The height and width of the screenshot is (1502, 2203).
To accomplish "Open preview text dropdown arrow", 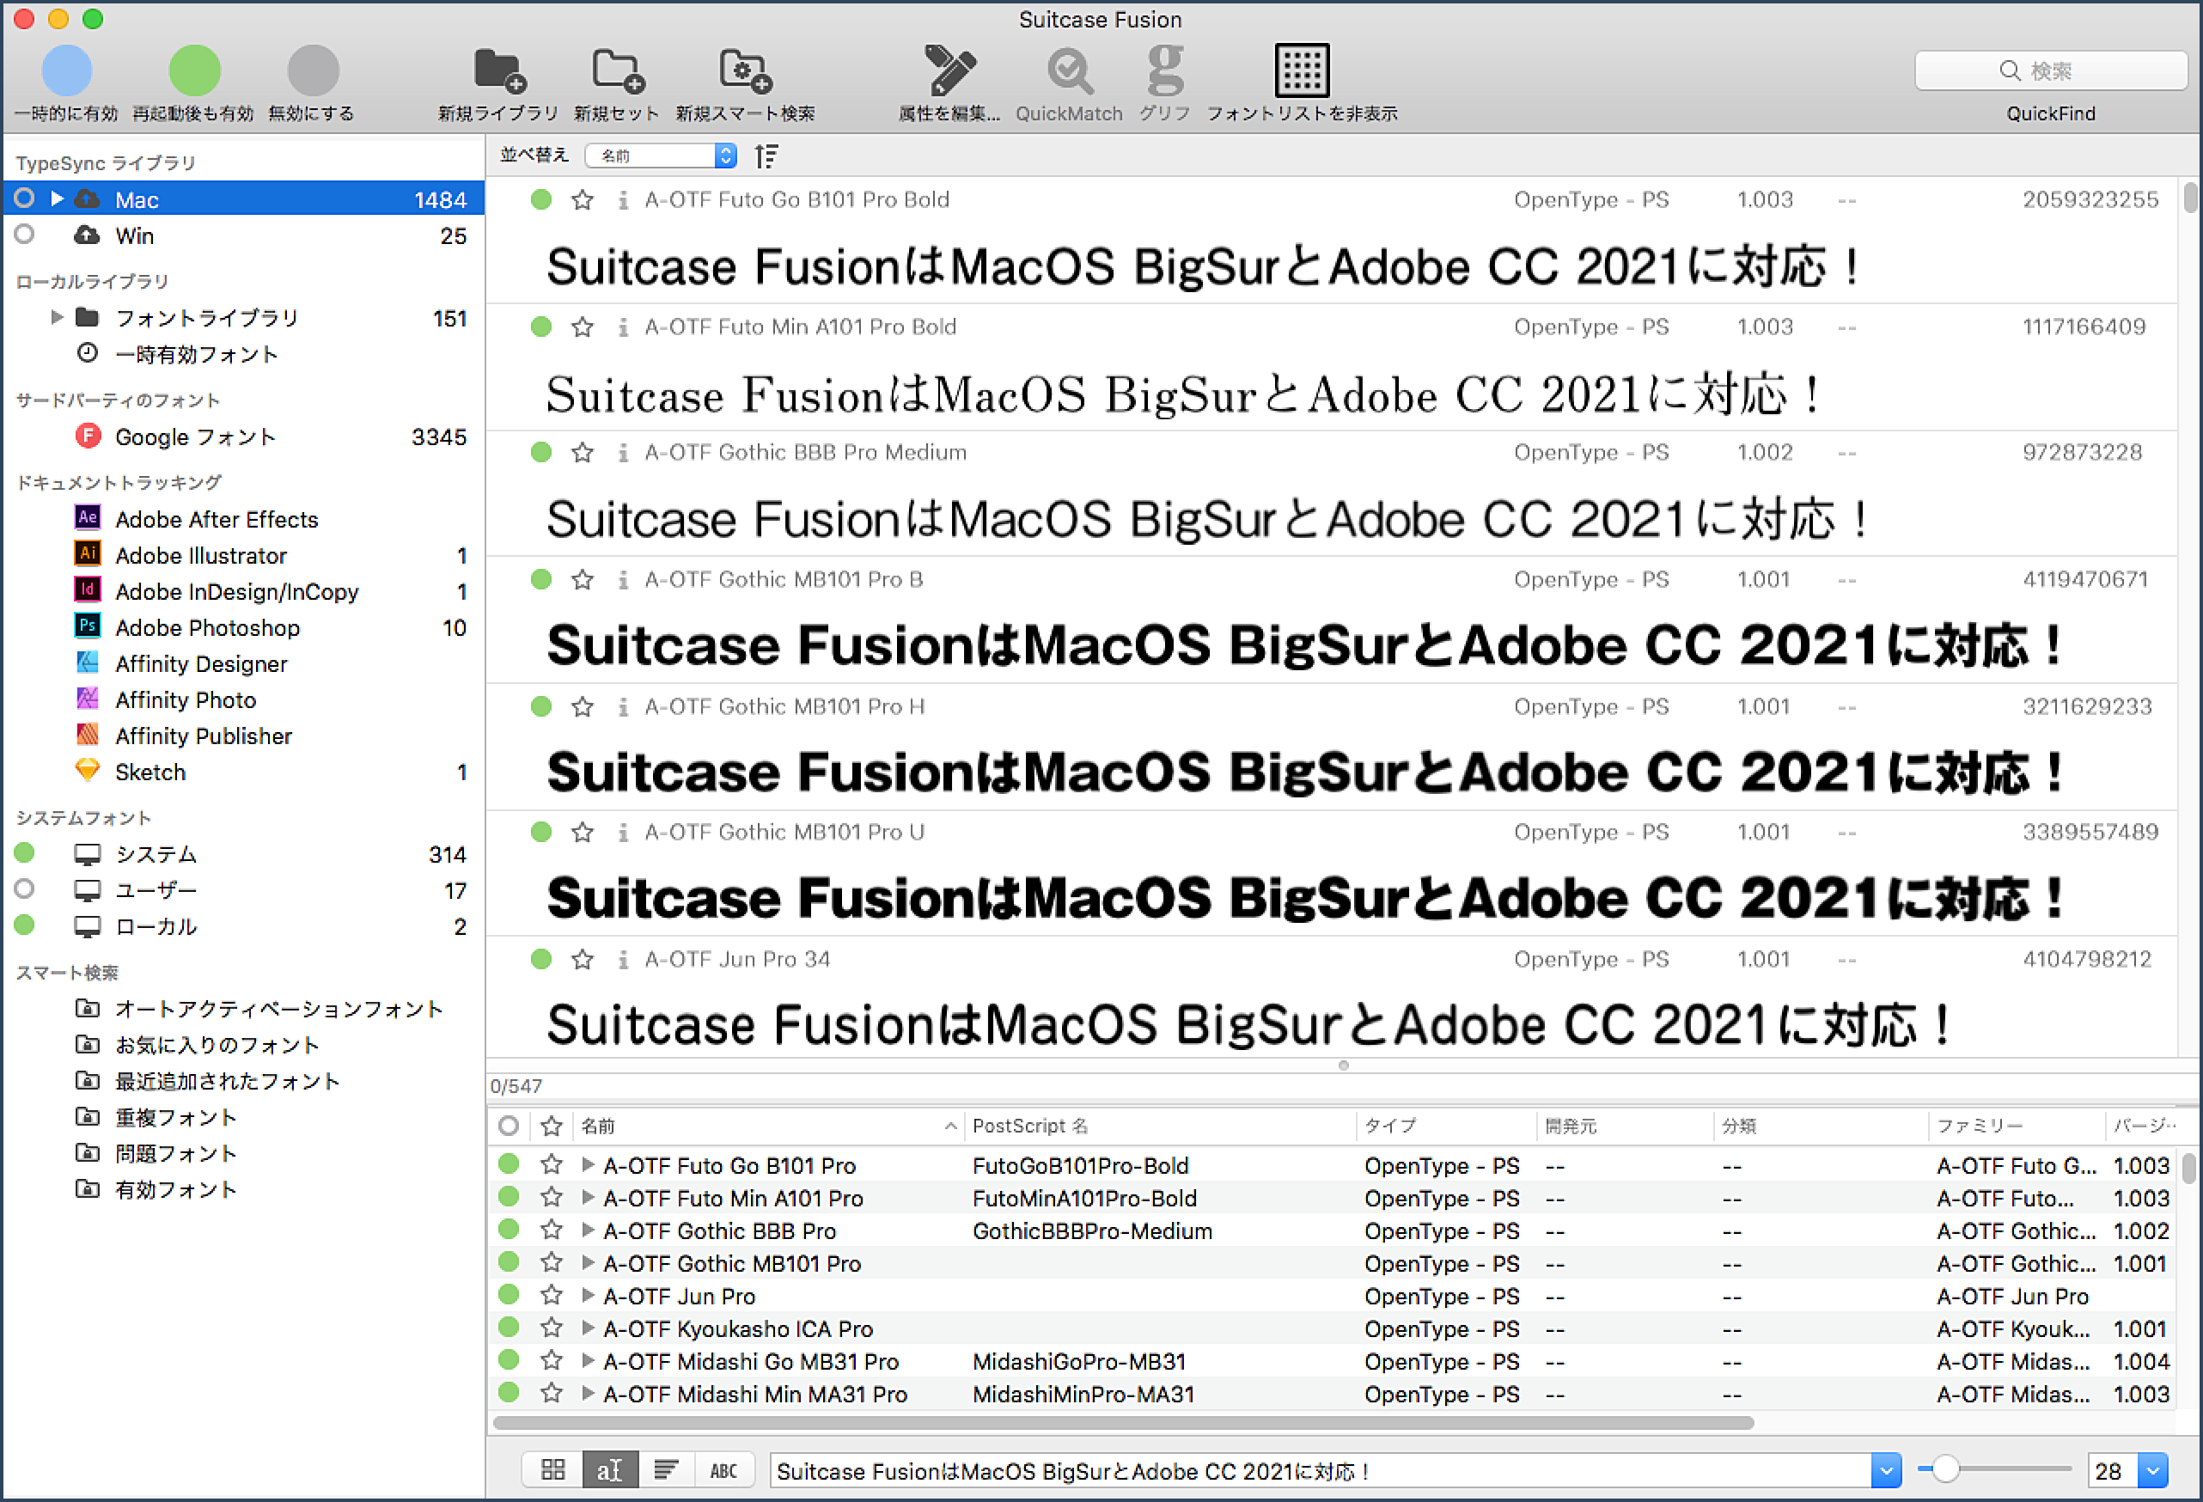I will pos(1885,1471).
